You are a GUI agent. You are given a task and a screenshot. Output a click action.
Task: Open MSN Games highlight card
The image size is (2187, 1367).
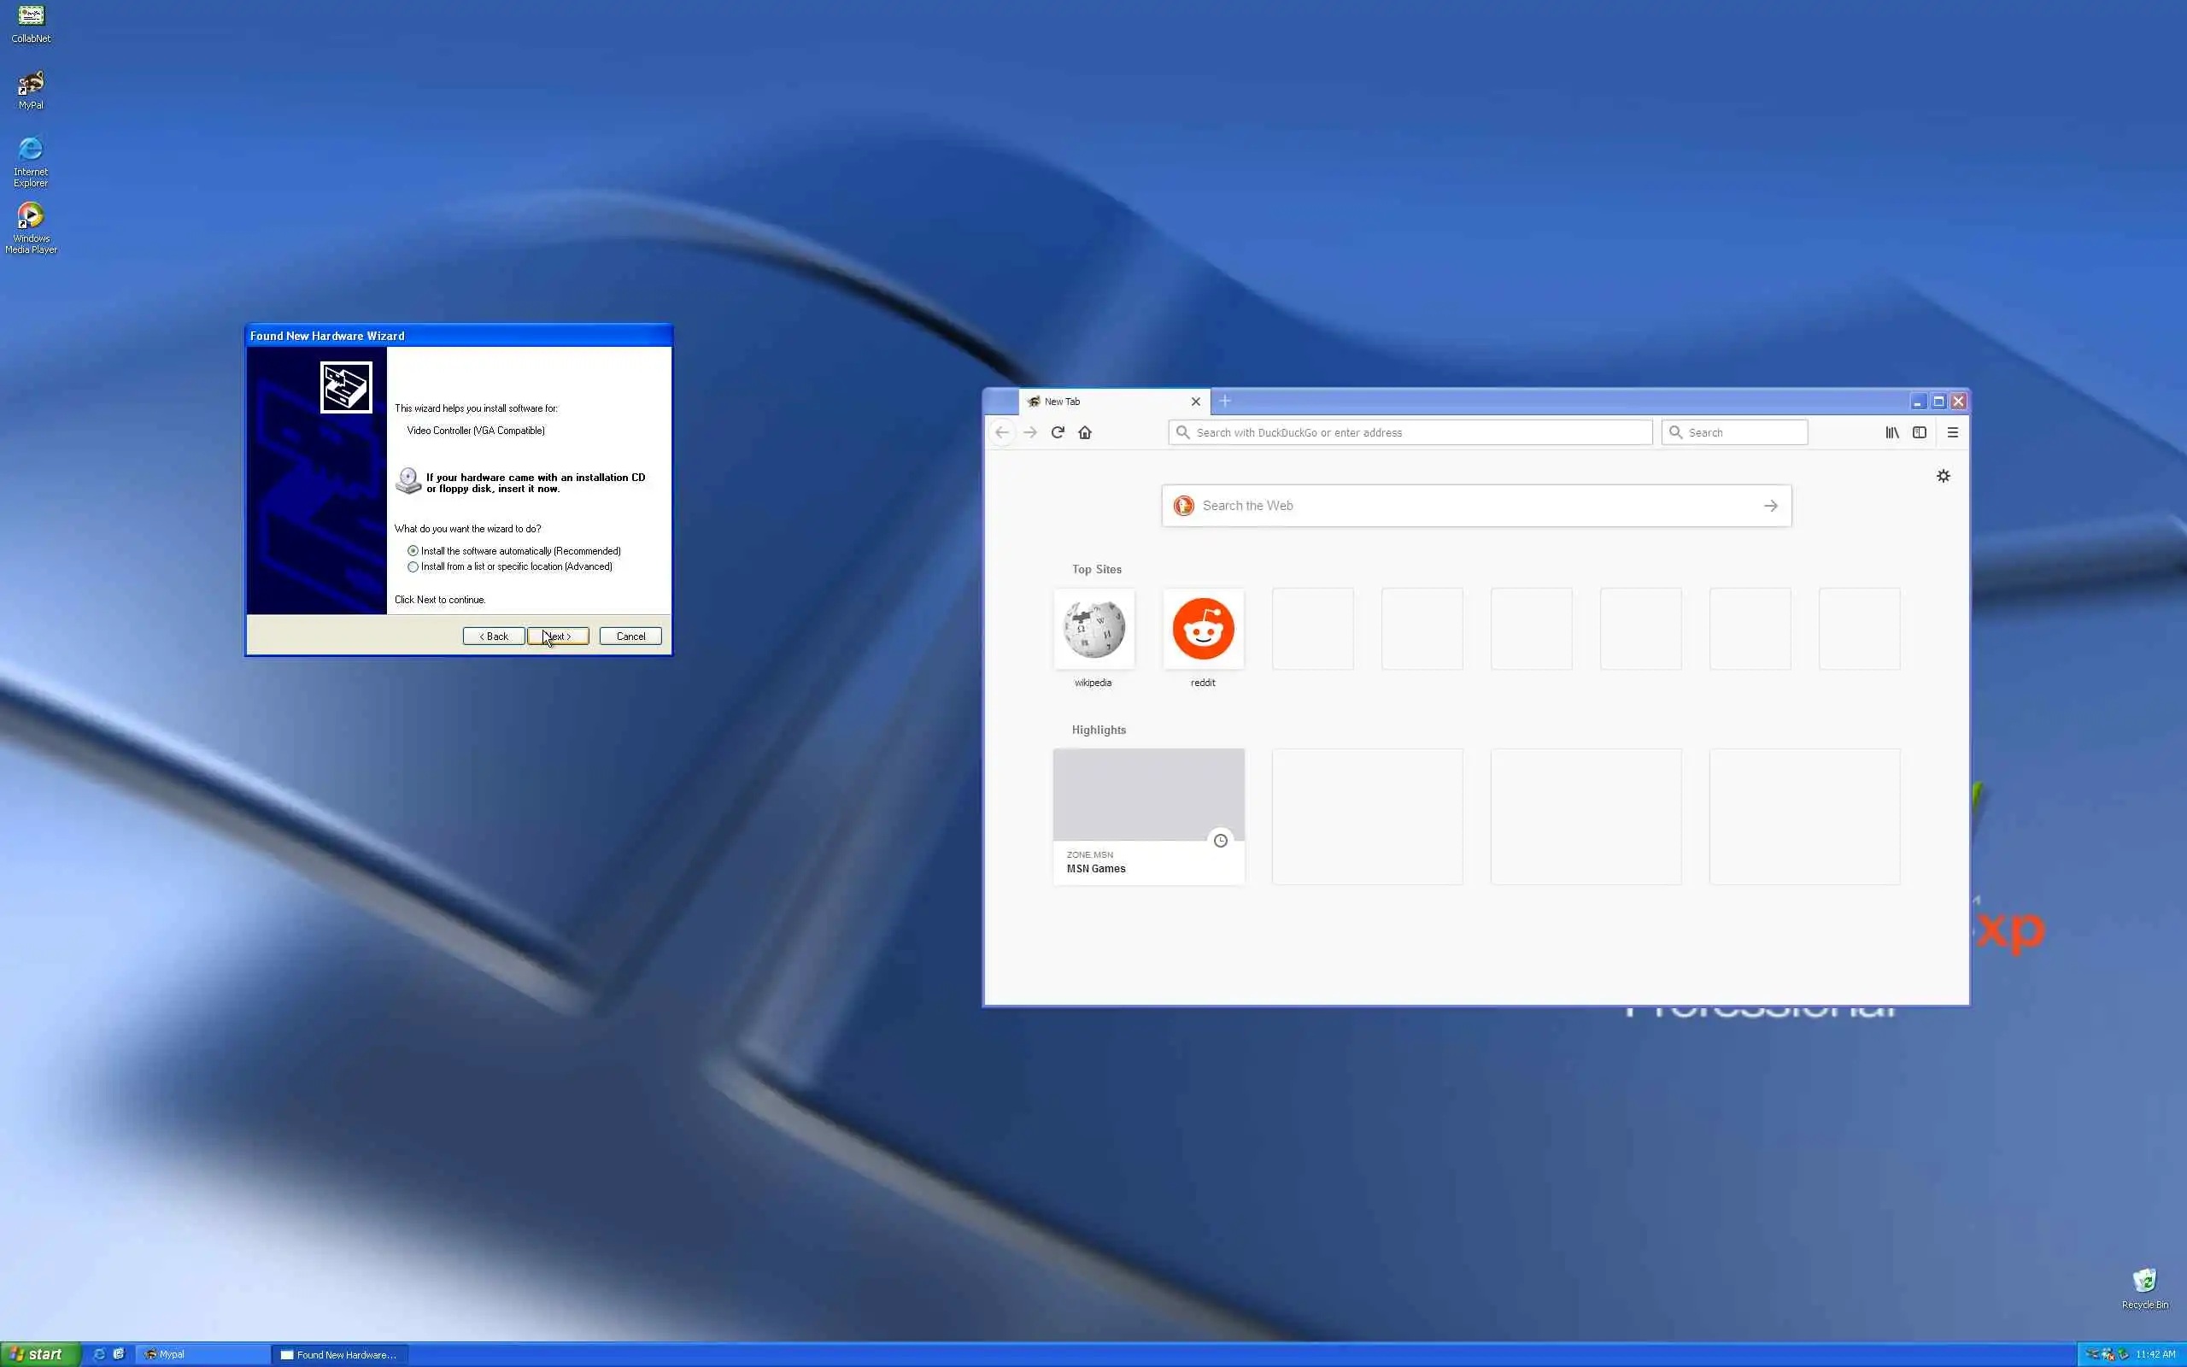1147,815
